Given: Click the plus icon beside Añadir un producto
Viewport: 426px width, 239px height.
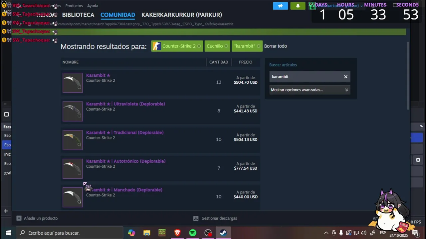Looking at the screenshot, I should 19,218.
